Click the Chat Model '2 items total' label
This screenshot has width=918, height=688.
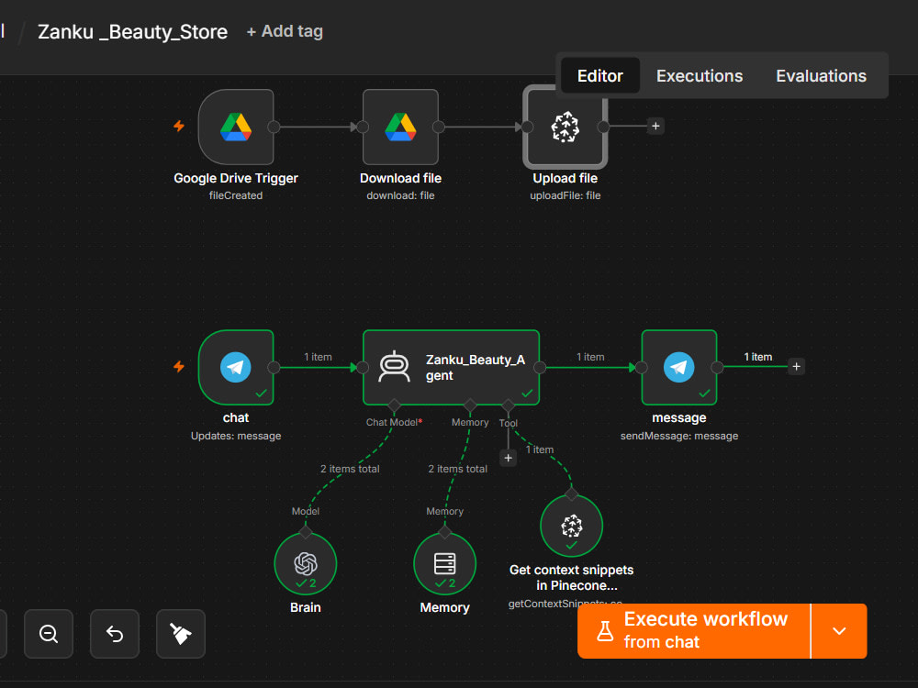coord(350,469)
